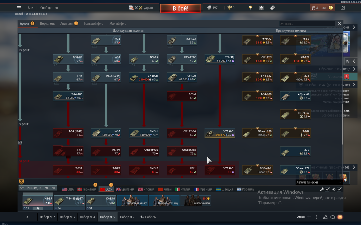Select the Япония nation tab
Image resolution: width=361 pixels, height=225 pixels.
146,189
